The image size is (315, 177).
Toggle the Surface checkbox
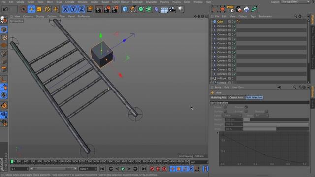(x=225, y=111)
